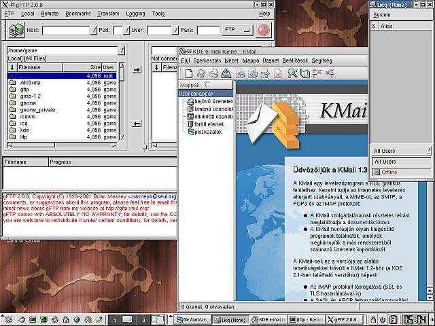
Task: Click the delete message icon in KMail
Action: (x=279, y=73)
